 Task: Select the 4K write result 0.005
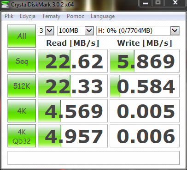pyautogui.click(x=145, y=111)
